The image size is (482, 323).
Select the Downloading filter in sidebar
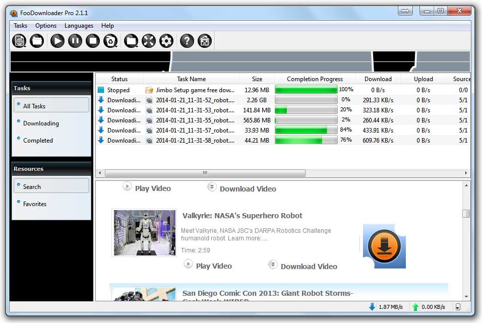coord(41,123)
